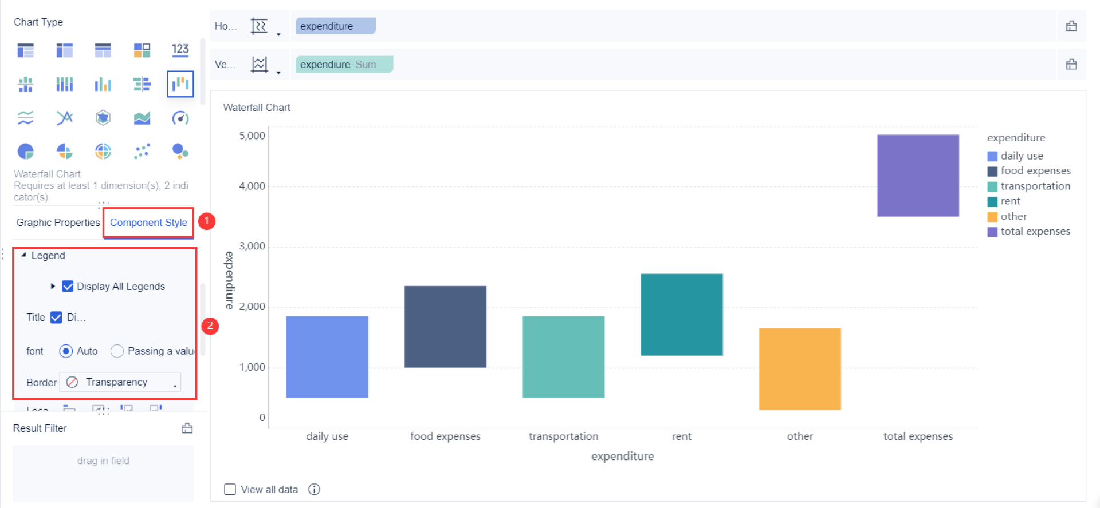
Task: Choose the 123 KPI indicator card icon
Action: (x=180, y=50)
